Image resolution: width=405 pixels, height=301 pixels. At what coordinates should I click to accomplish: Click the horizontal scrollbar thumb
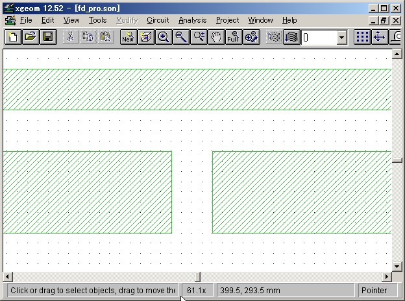pyautogui.click(x=197, y=277)
